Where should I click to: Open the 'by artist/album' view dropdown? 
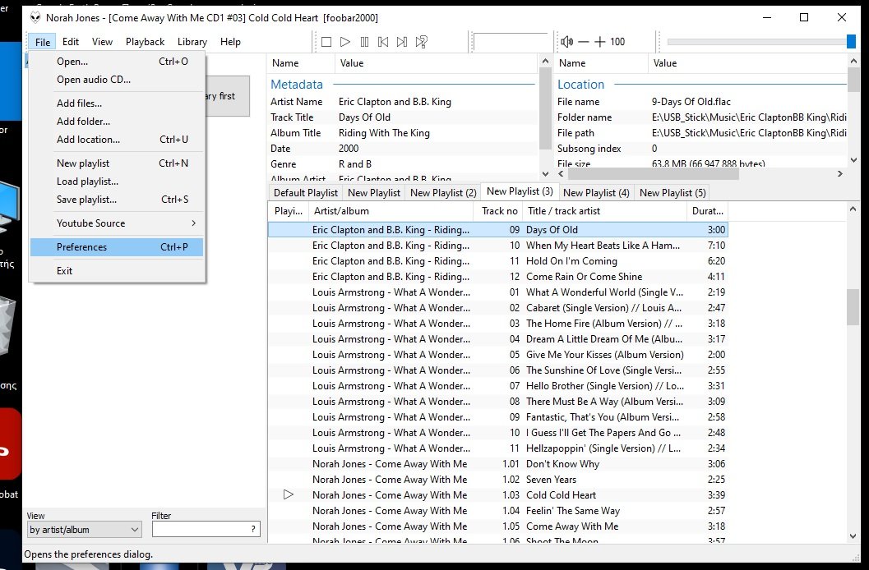(83, 530)
